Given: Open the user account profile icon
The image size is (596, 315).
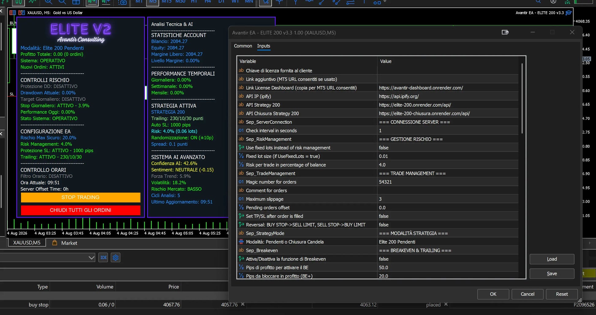Looking at the screenshot, I should [x=553, y=2].
